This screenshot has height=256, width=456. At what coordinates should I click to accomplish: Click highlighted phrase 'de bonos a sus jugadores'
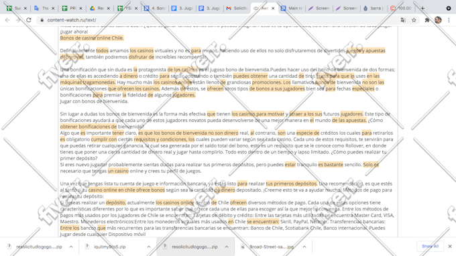click(277, 88)
